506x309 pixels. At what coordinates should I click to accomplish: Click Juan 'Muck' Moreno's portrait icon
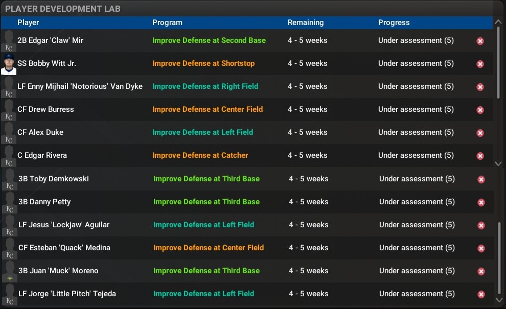[8, 271]
